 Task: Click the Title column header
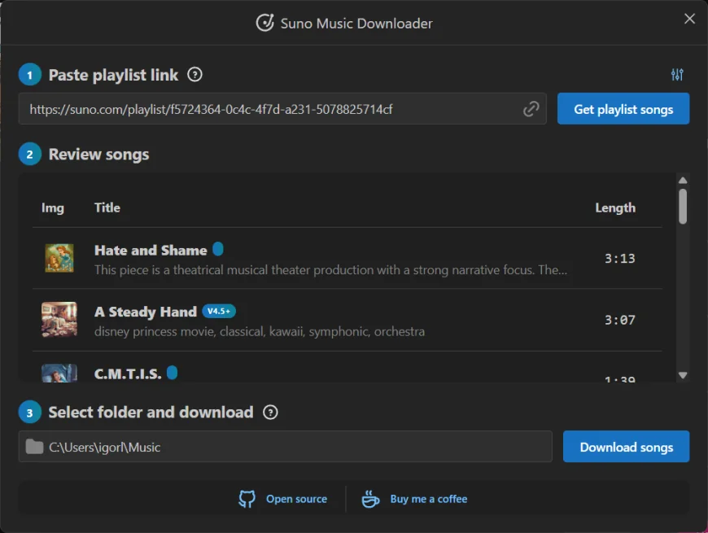[x=107, y=208]
